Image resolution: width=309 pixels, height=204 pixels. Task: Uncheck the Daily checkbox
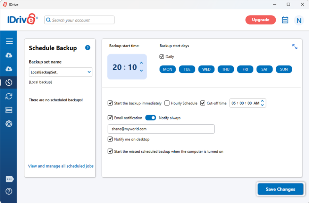coord(162,57)
